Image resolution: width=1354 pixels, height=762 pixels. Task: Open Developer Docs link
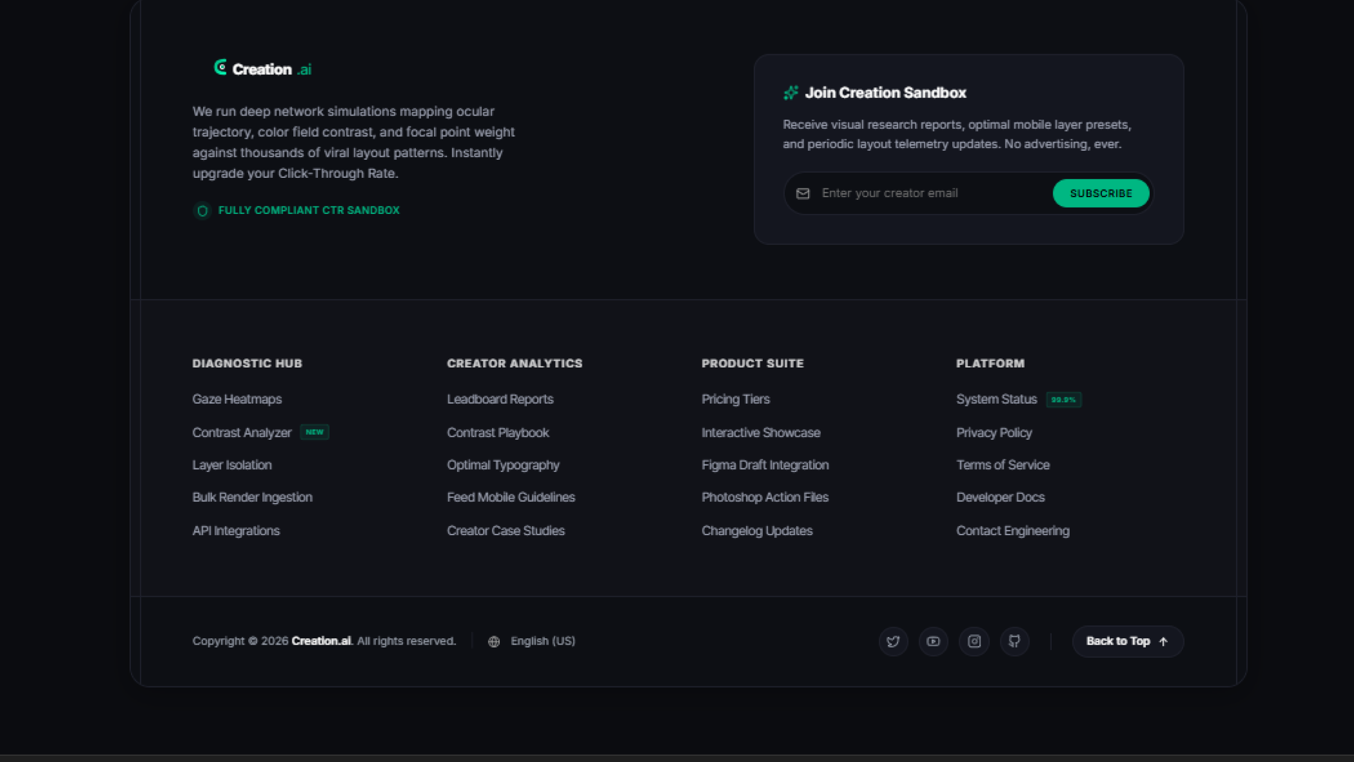click(x=1000, y=497)
